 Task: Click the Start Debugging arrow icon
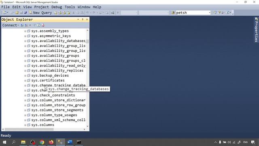(118, 13)
